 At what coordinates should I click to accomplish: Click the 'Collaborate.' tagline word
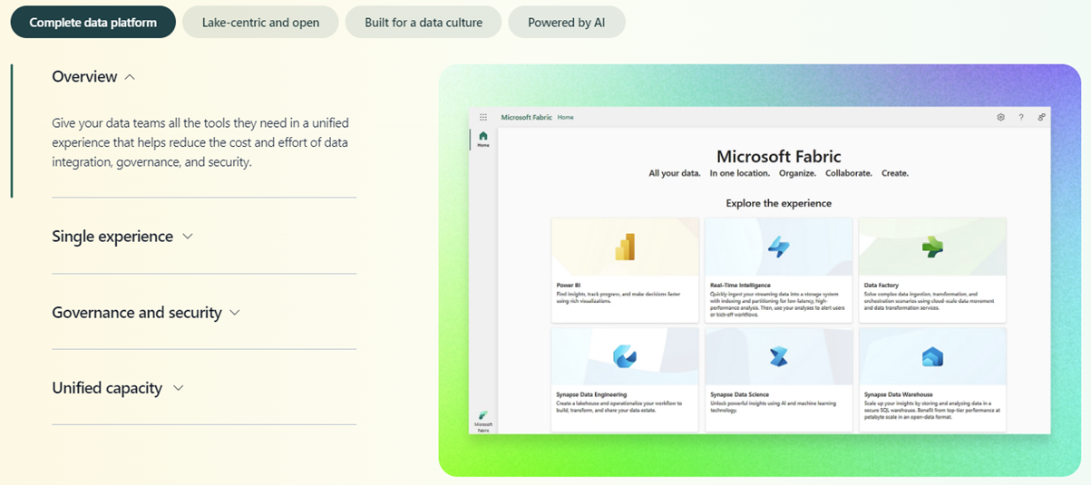point(847,173)
